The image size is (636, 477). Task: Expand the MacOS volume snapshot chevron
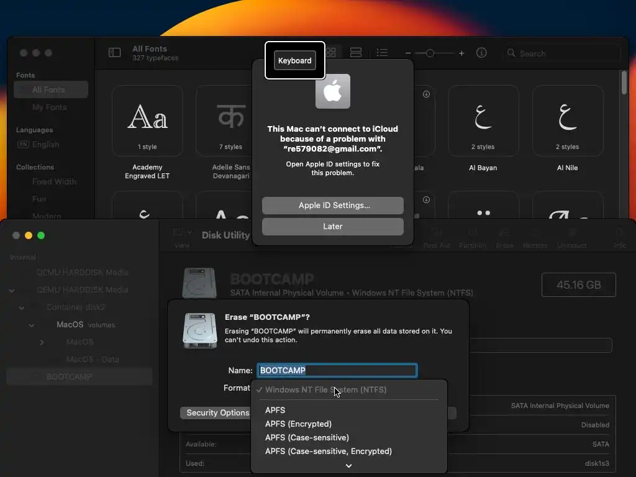coord(42,342)
